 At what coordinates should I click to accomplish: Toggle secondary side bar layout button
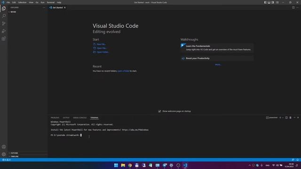[x=273, y=2]
